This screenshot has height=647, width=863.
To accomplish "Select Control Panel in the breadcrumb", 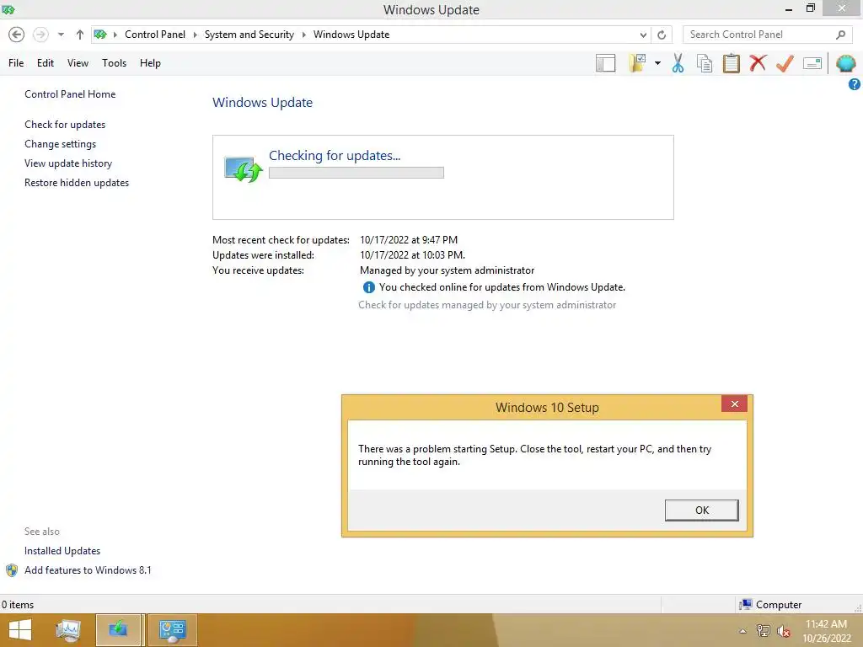I will pos(155,35).
